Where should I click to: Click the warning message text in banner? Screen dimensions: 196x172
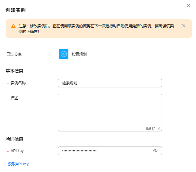click(x=96, y=29)
